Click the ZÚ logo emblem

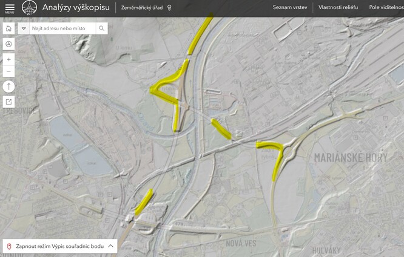click(x=29, y=8)
